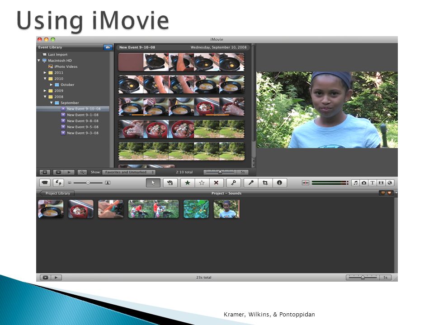Click the orange comment marker button

(383, 193)
